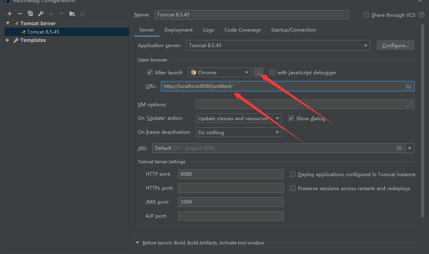Enable with JavaScript debugger option

pyautogui.click(x=272, y=72)
